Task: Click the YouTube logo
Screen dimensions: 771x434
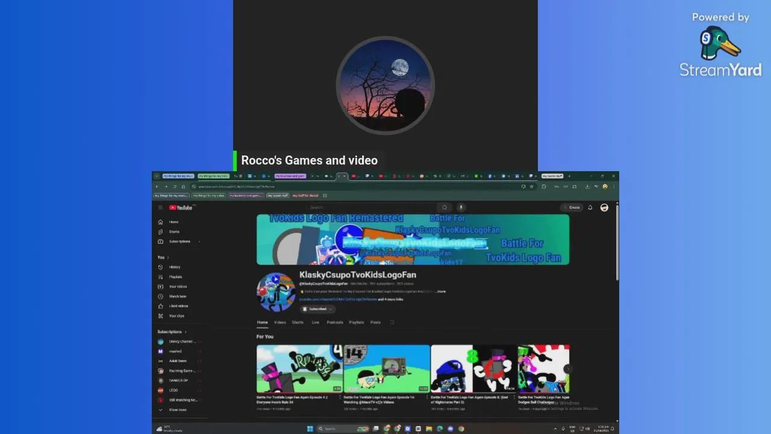Action: point(181,207)
